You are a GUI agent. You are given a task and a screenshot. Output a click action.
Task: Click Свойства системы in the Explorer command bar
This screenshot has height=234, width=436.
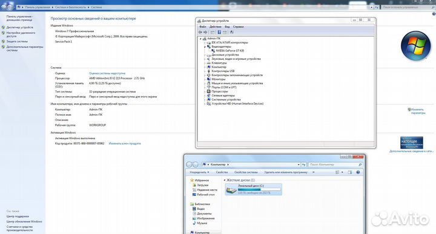coord(246,172)
